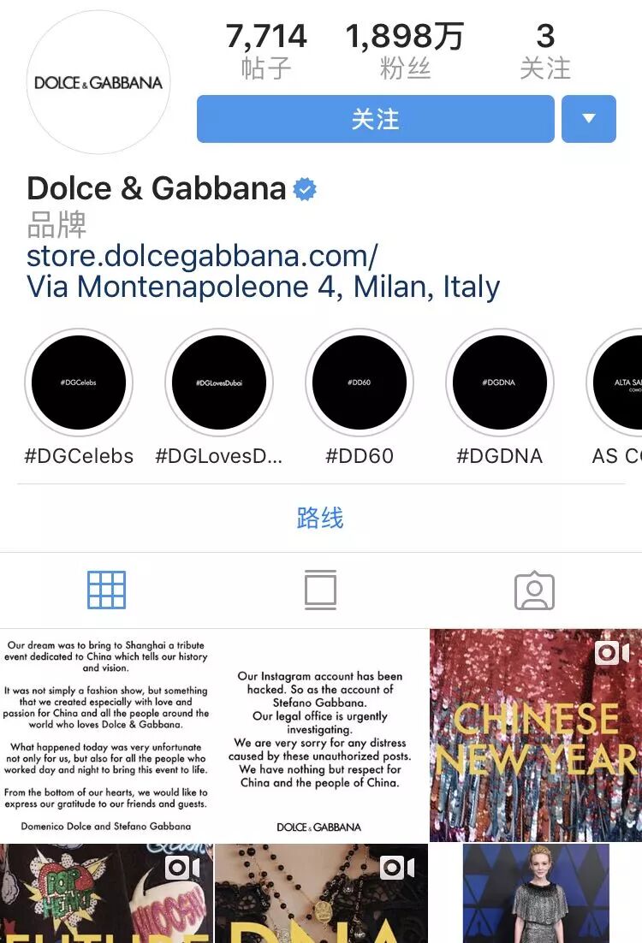Tap the 路线 directions button
Image resolution: width=642 pixels, height=943 pixels.
pos(320,518)
